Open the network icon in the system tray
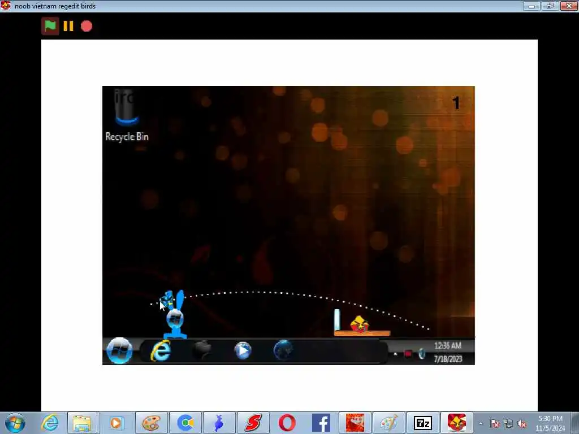This screenshot has width=579, height=434. click(508, 424)
